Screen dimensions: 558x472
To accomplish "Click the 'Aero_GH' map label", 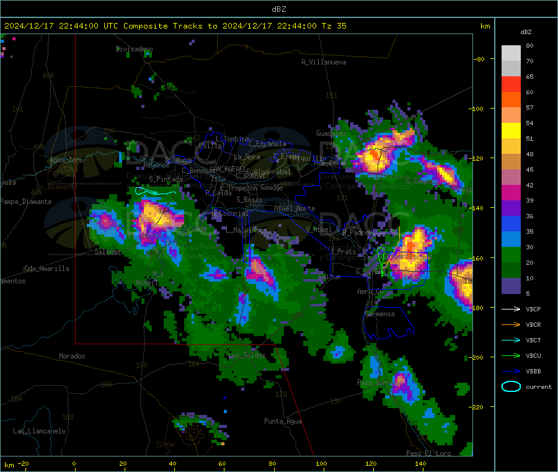I will coord(370,292).
